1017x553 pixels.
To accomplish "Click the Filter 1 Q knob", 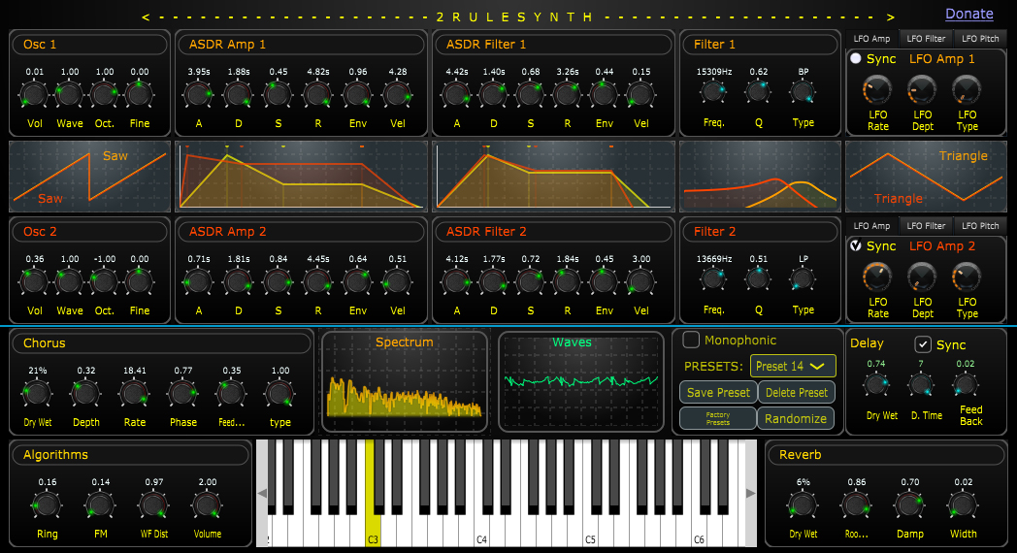I will click(758, 92).
